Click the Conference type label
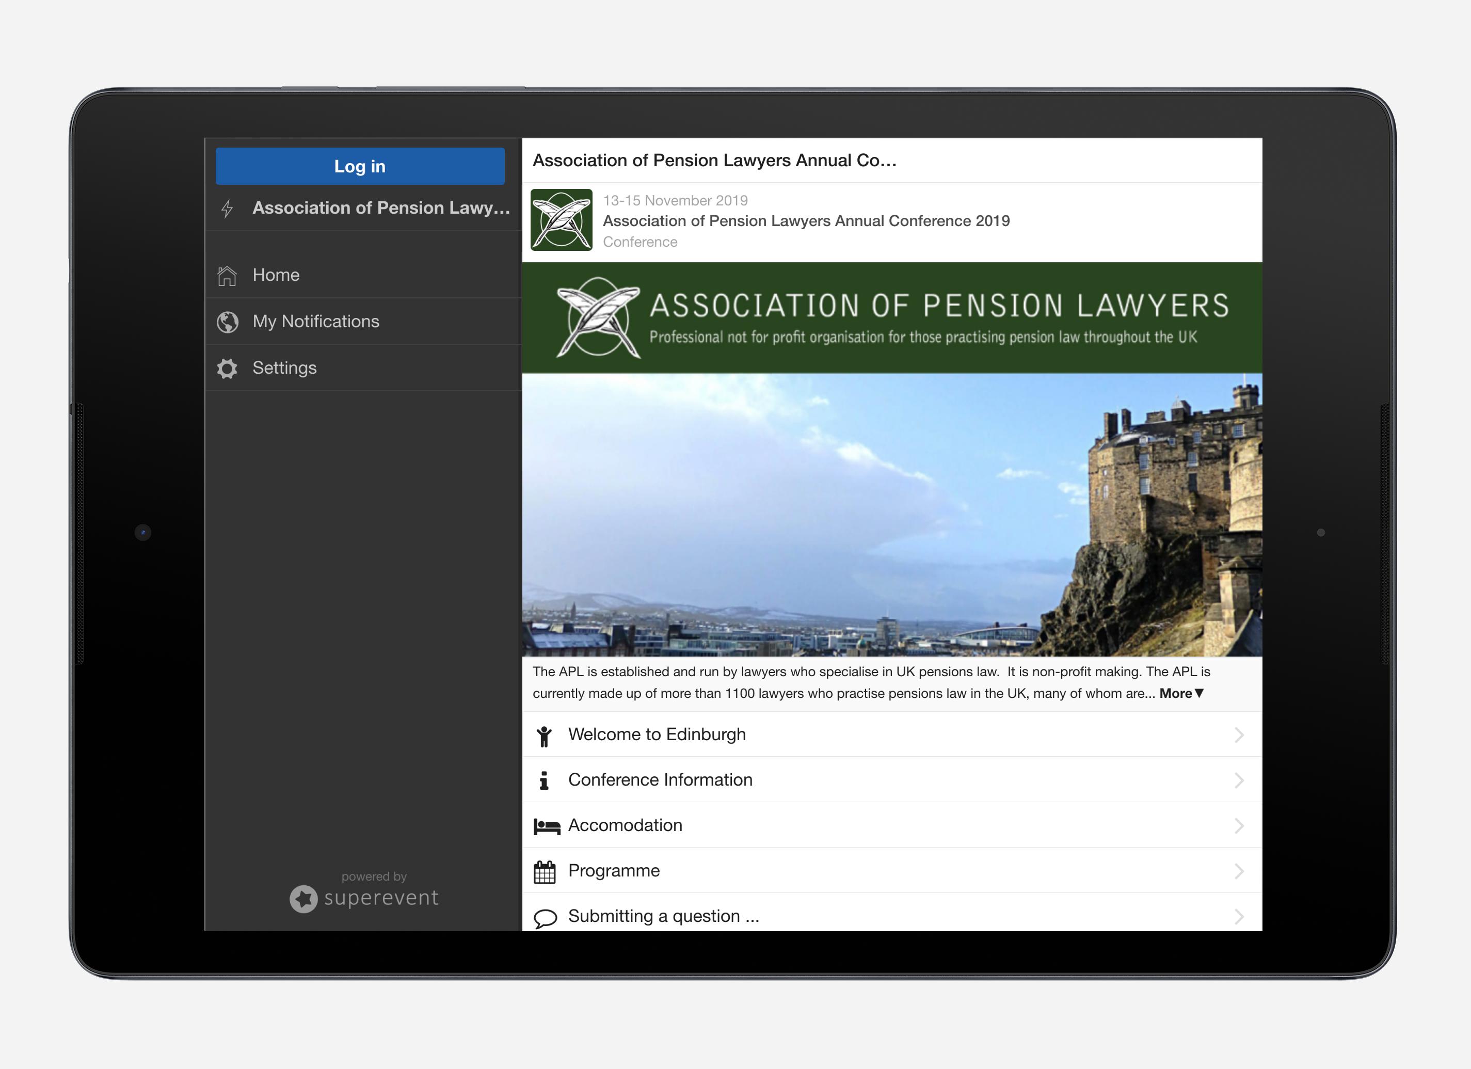 click(x=640, y=242)
